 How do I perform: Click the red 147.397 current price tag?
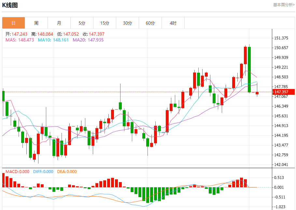(x=284, y=92)
